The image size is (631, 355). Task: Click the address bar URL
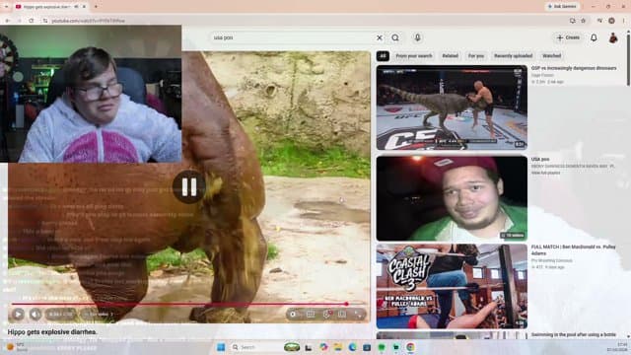point(88,21)
